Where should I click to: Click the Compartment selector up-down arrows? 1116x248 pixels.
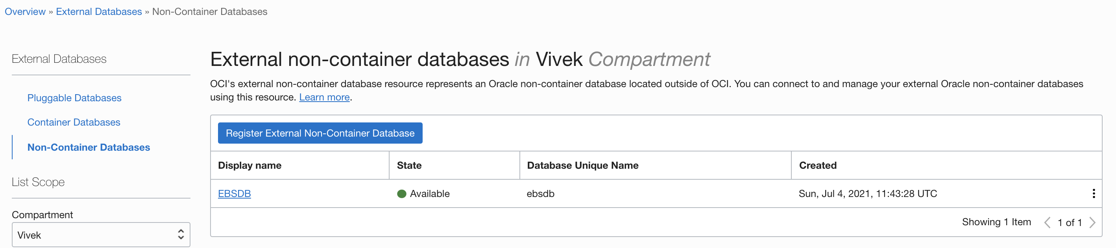click(181, 235)
